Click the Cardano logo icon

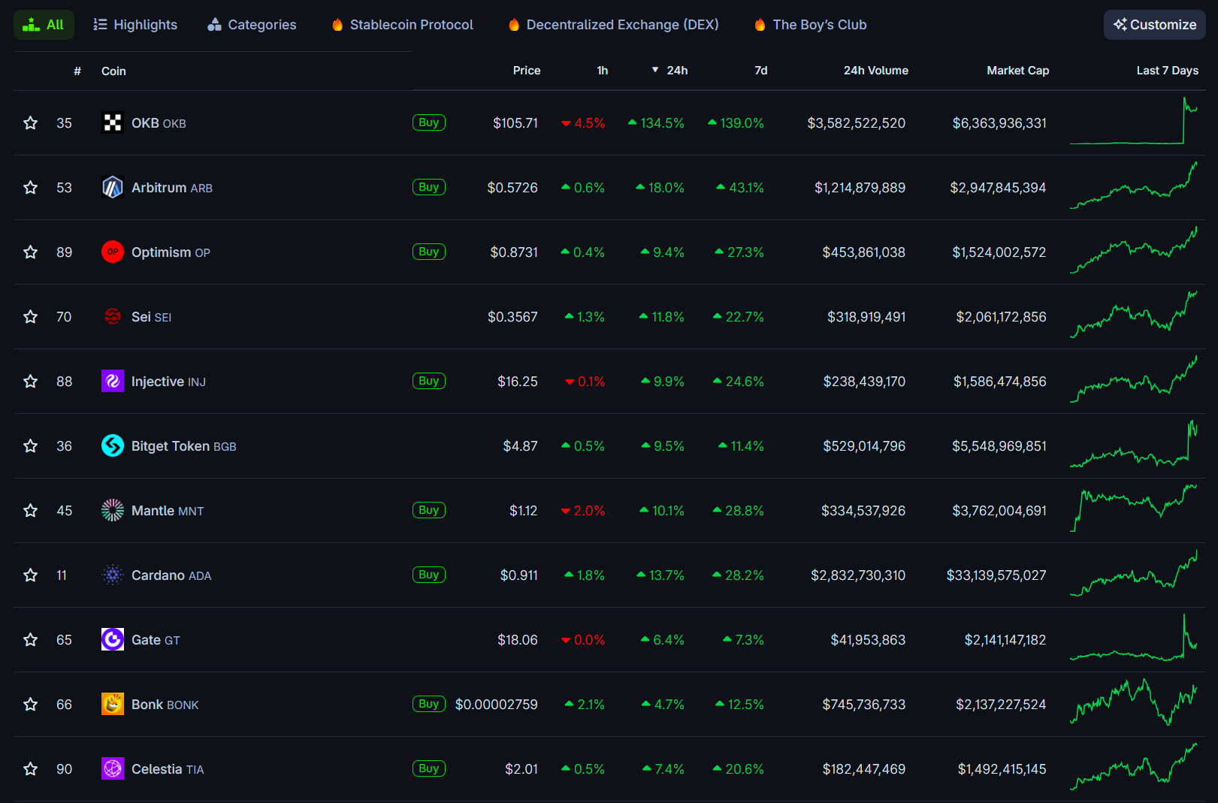pyautogui.click(x=112, y=575)
